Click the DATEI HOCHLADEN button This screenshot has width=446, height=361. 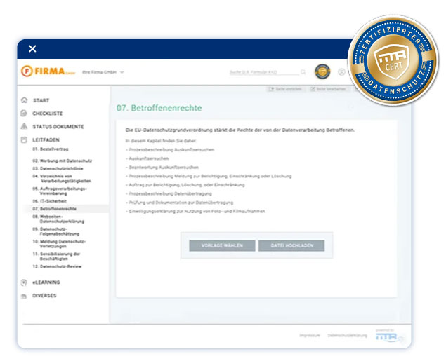click(291, 245)
